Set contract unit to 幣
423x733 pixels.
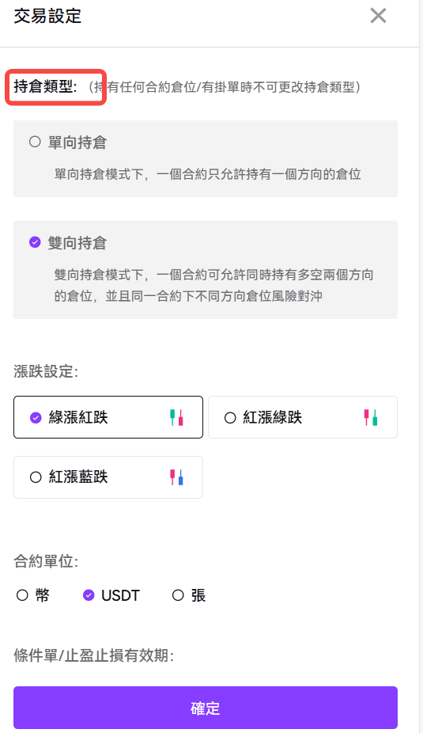(22, 595)
